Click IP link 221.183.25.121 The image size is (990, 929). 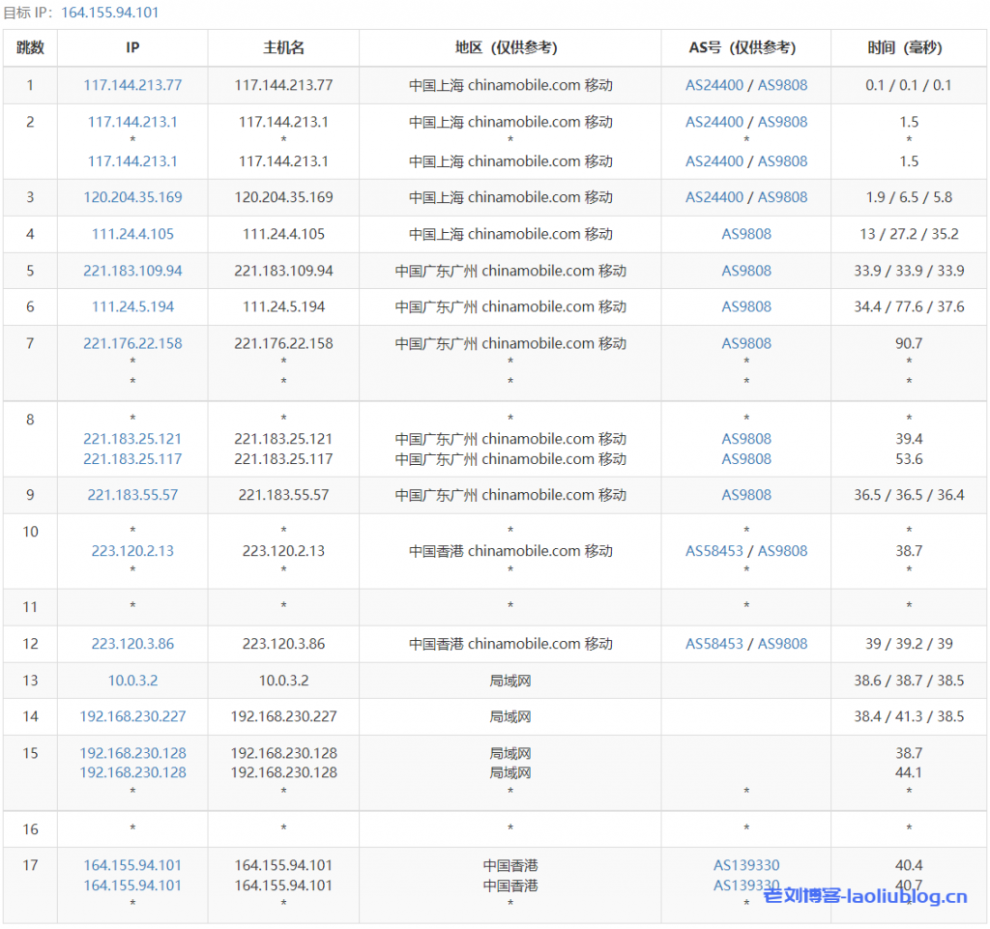click(132, 439)
